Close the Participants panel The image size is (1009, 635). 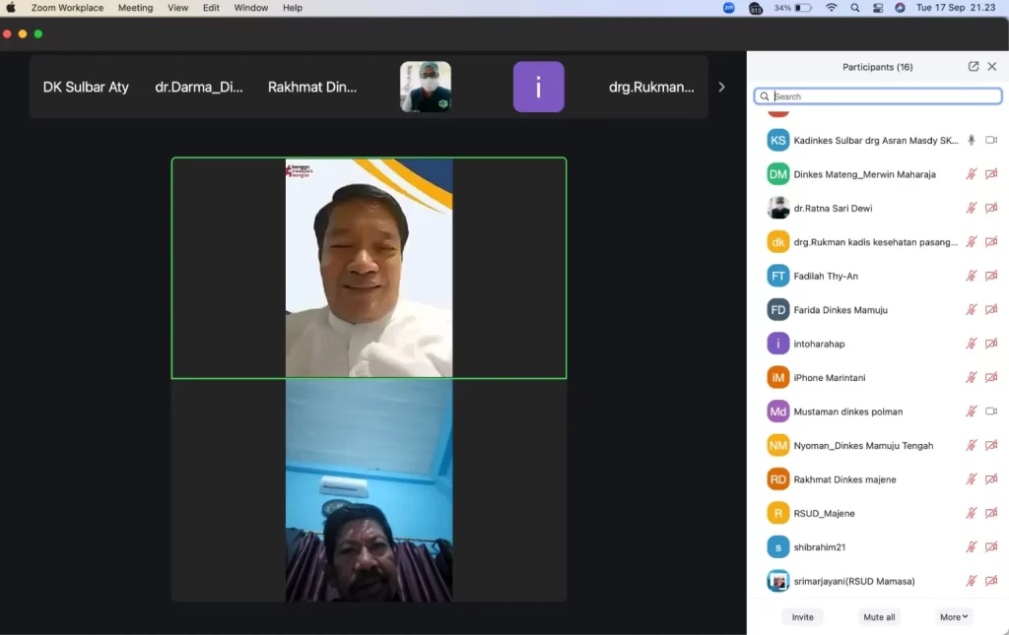pyautogui.click(x=991, y=67)
